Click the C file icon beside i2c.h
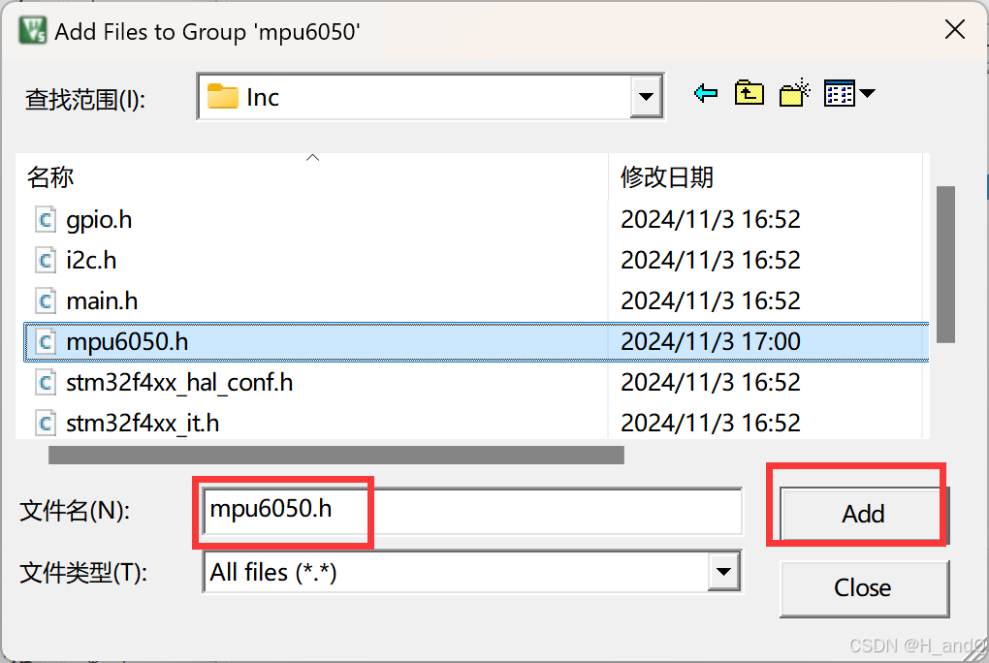 46,260
